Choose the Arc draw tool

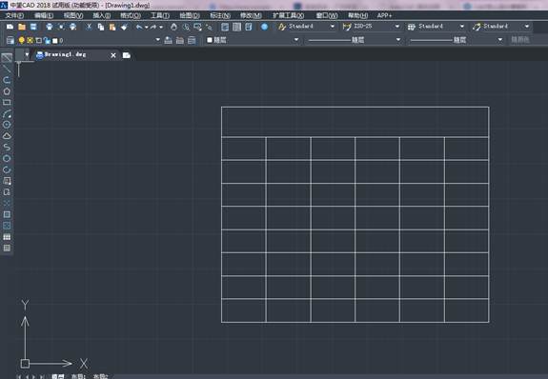click(x=7, y=114)
